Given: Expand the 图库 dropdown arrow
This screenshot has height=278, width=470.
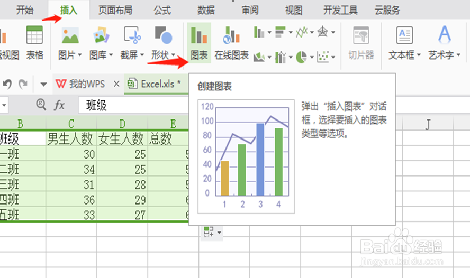Looking at the screenshot, I should pyautogui.click(x=111, y=55).
